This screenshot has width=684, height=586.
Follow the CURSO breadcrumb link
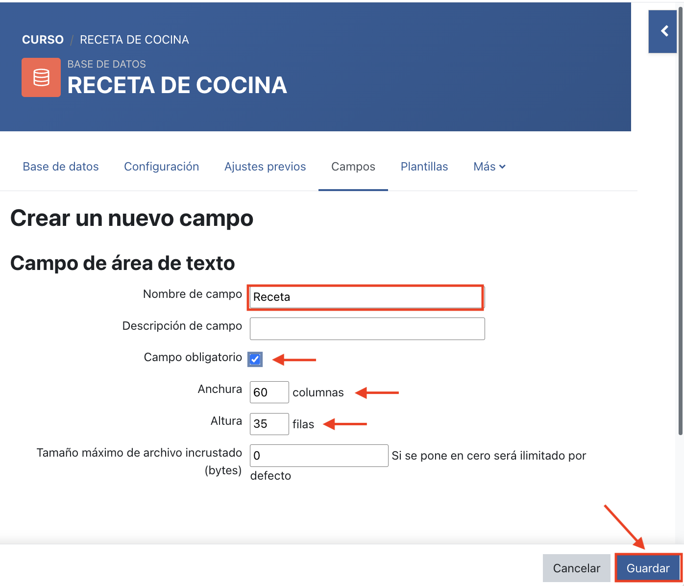pyautogui.click(x=43, y=40)
